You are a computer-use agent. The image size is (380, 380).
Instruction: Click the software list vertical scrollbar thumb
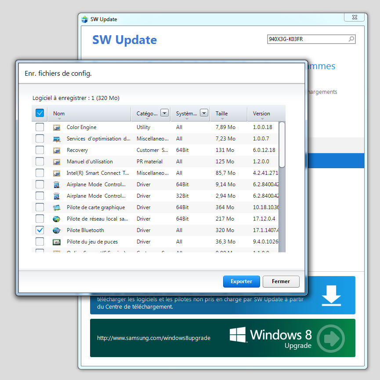pos(282,145)
